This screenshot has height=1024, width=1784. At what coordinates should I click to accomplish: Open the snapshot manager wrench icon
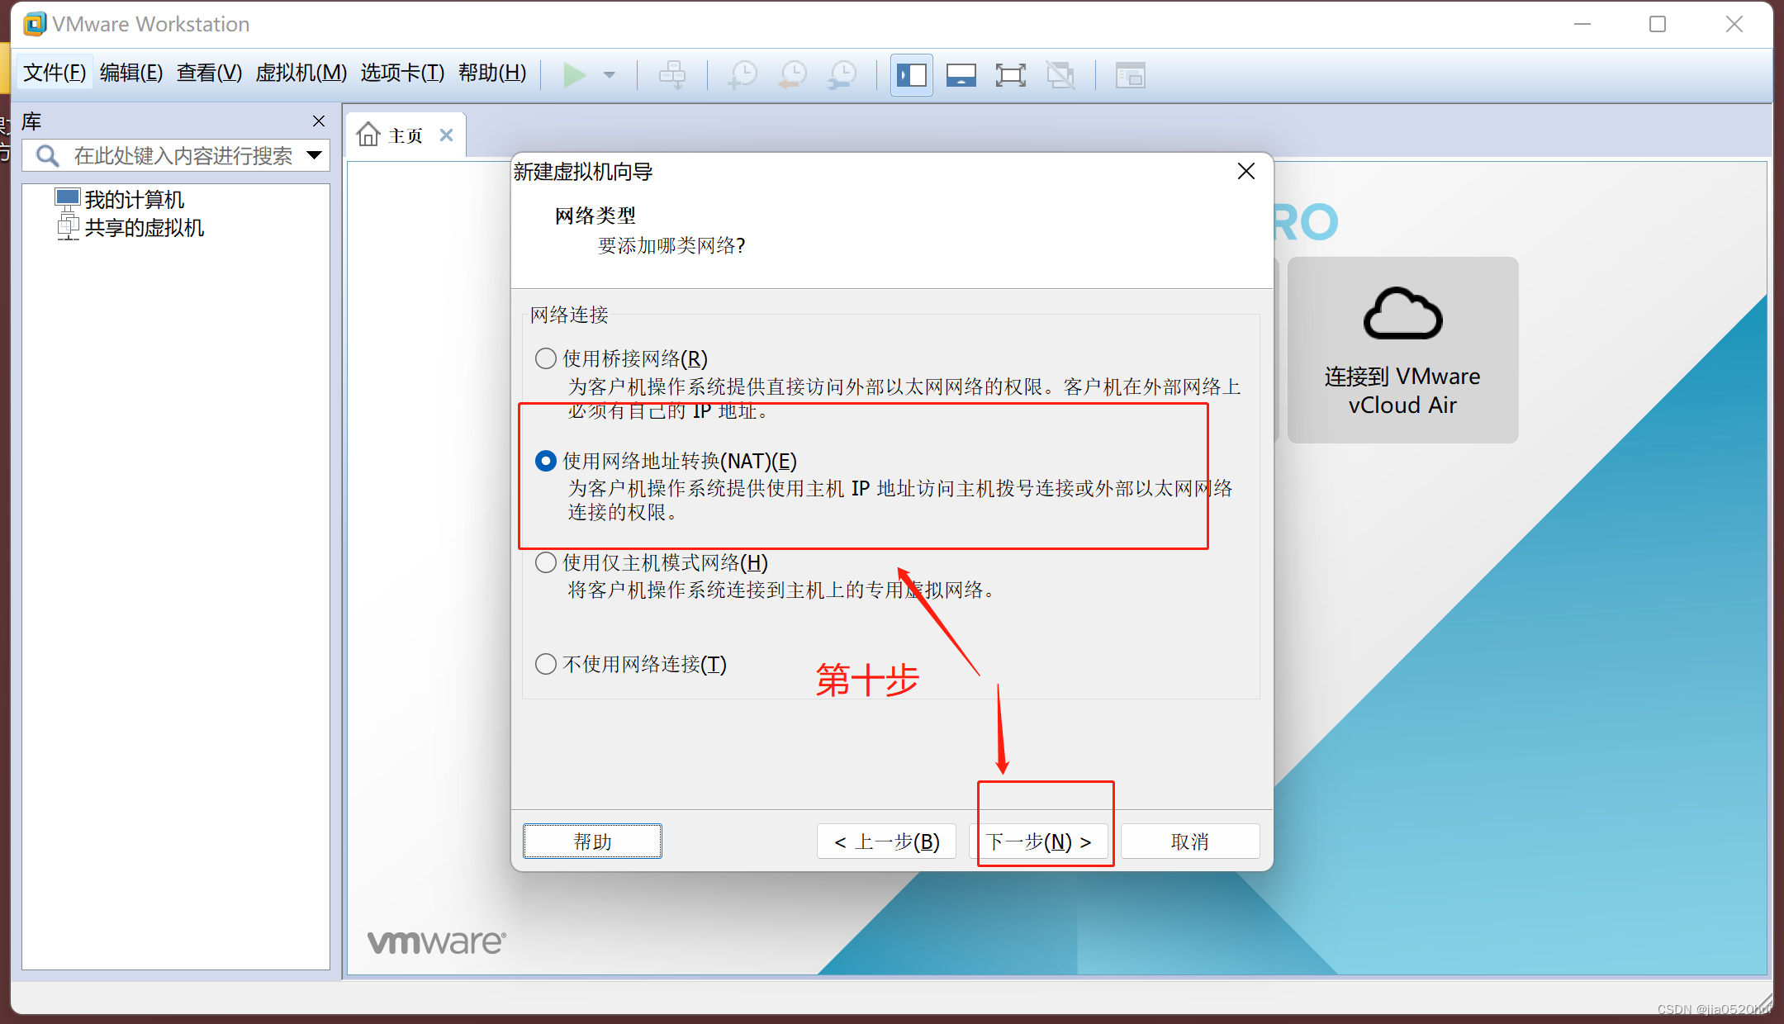click(x=842, y=75)
